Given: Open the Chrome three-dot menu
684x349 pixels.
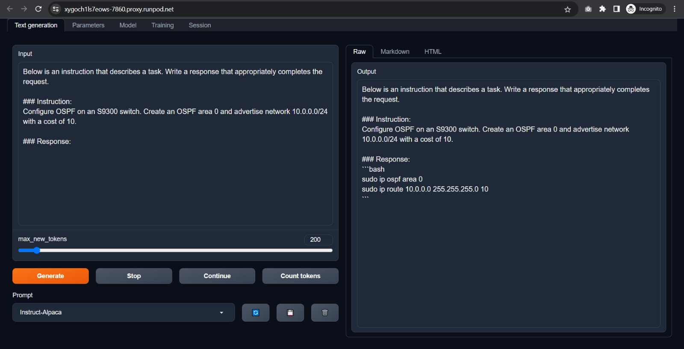Looking at the screenshot, I should point(675,9).
